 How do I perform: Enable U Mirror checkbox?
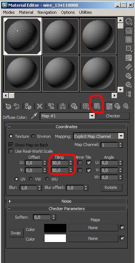[80, 162]
